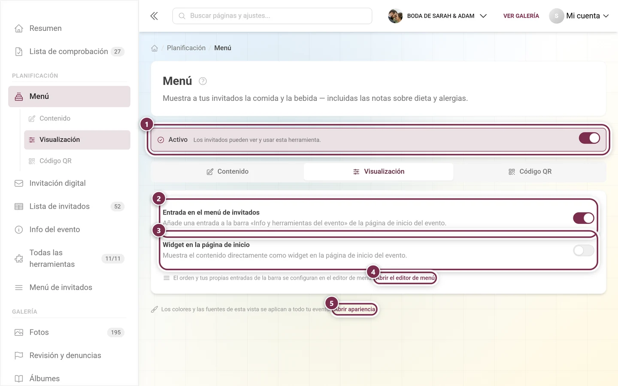This screenshot has height=386, width=618.
Task: Click the Ver galería link
Action: click(x=521, y=16)
